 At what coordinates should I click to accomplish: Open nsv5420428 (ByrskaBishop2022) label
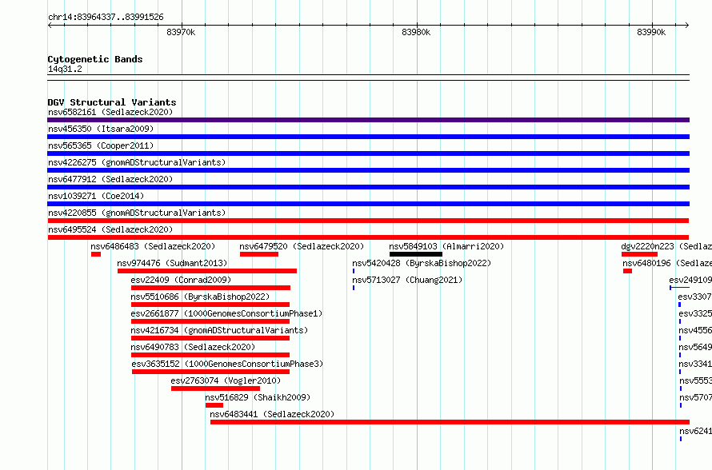(x=422, y=263)
